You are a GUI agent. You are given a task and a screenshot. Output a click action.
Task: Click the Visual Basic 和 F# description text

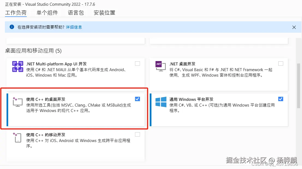[x=221, y=73]
